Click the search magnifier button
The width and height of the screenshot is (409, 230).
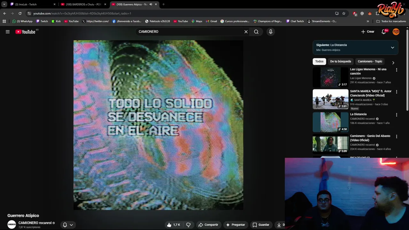coord(256,32)
